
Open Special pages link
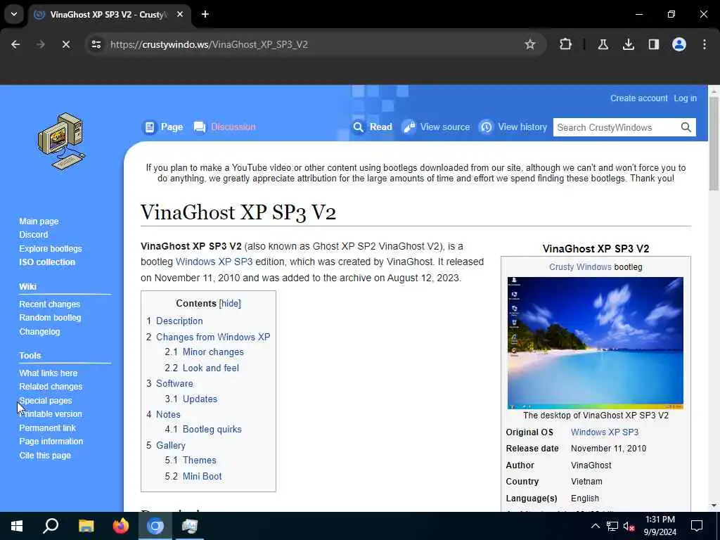pos(46,400)
